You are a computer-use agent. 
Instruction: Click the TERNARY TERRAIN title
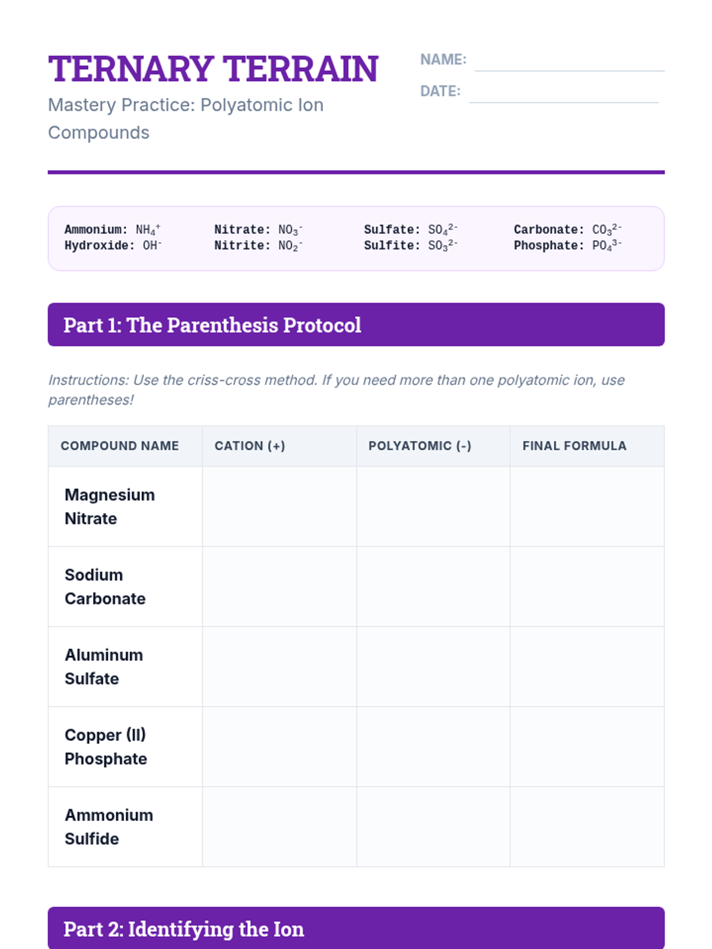(213, 69)
